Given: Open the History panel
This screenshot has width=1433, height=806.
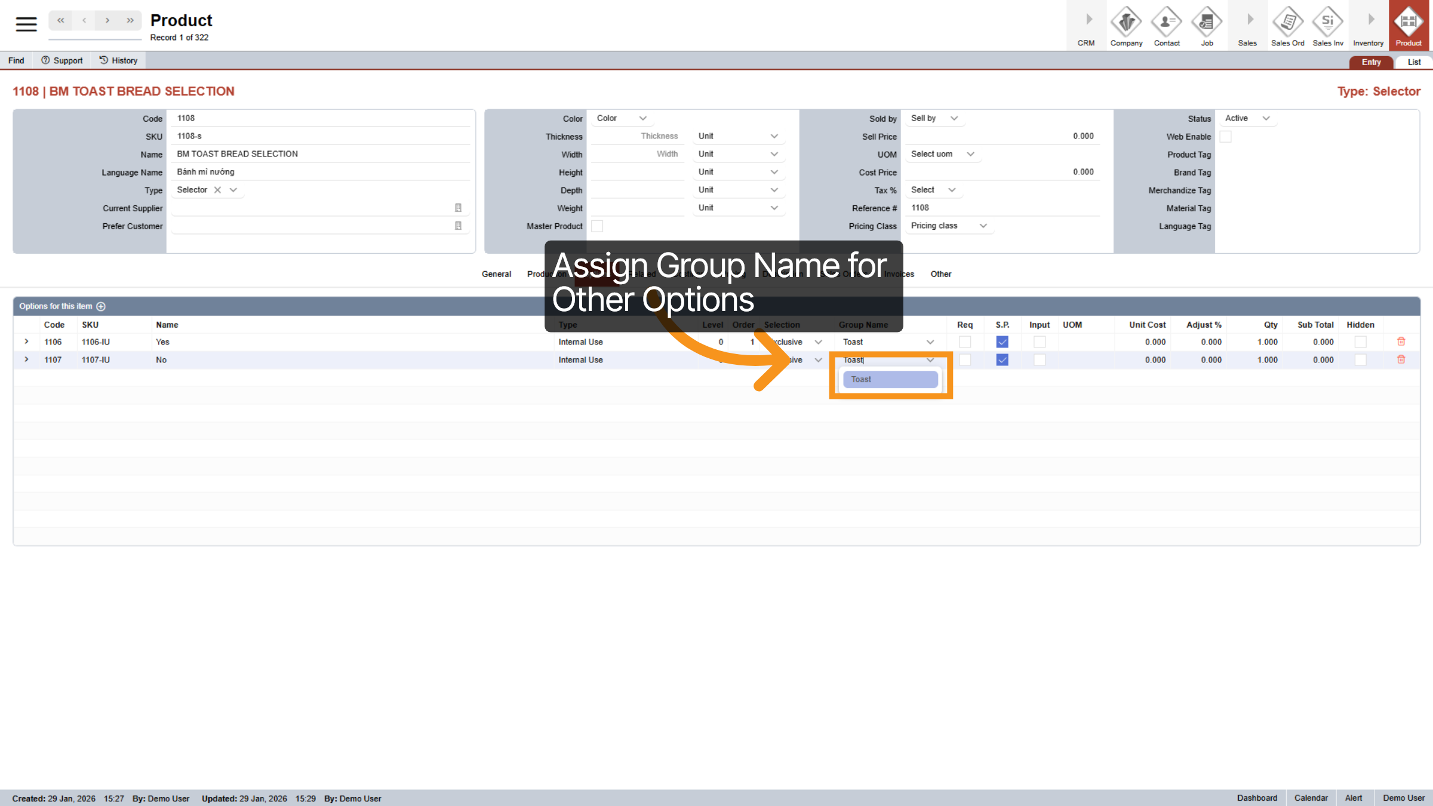Looking at the screenshot, I should point(118,60).
